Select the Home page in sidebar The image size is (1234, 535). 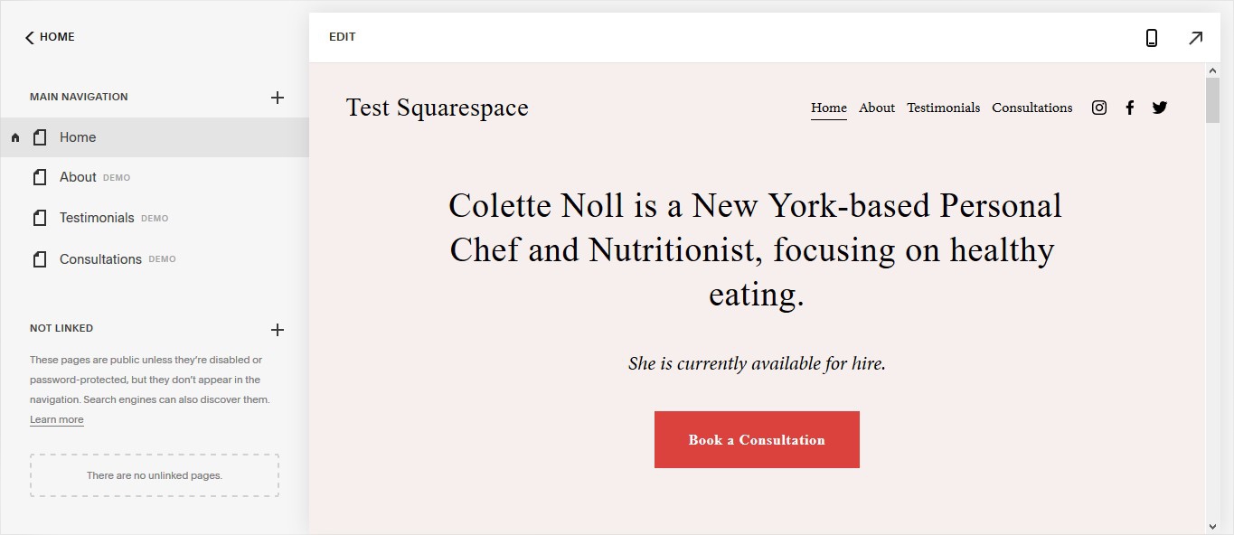(155, 137)
